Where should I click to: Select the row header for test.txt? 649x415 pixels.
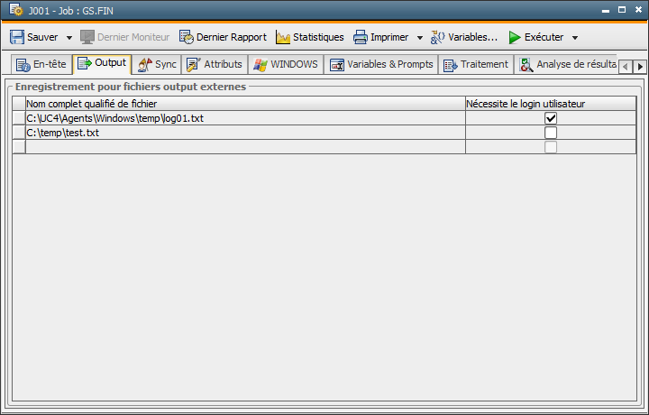tap(19, 133)
